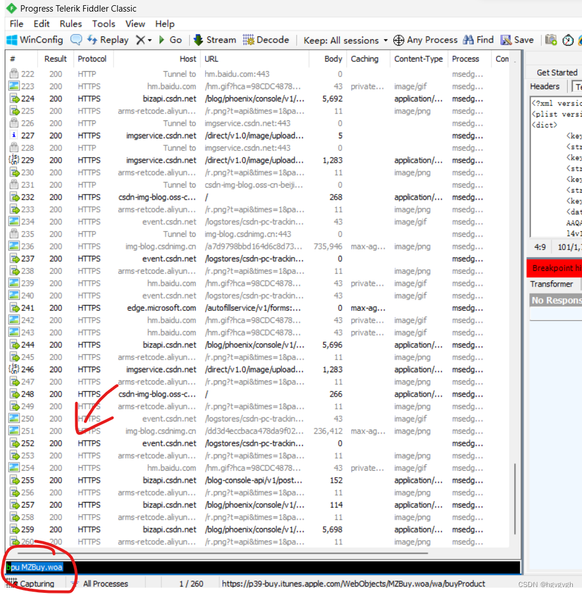Open the File menu
This screenshot has width=582, height=594.
(x=16, y=24)
